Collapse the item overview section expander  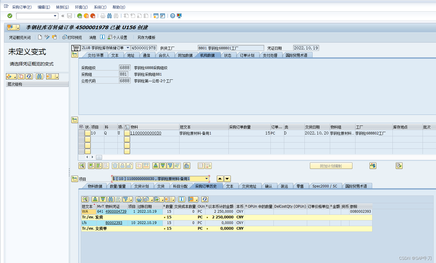click(x=75, y=120)
